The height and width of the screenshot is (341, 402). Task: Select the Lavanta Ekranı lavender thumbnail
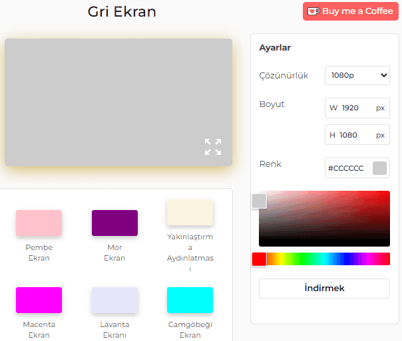114,300
